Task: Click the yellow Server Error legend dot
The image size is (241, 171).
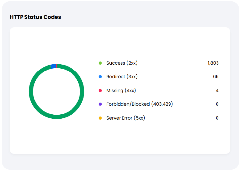Action: [x=100, y=118]
